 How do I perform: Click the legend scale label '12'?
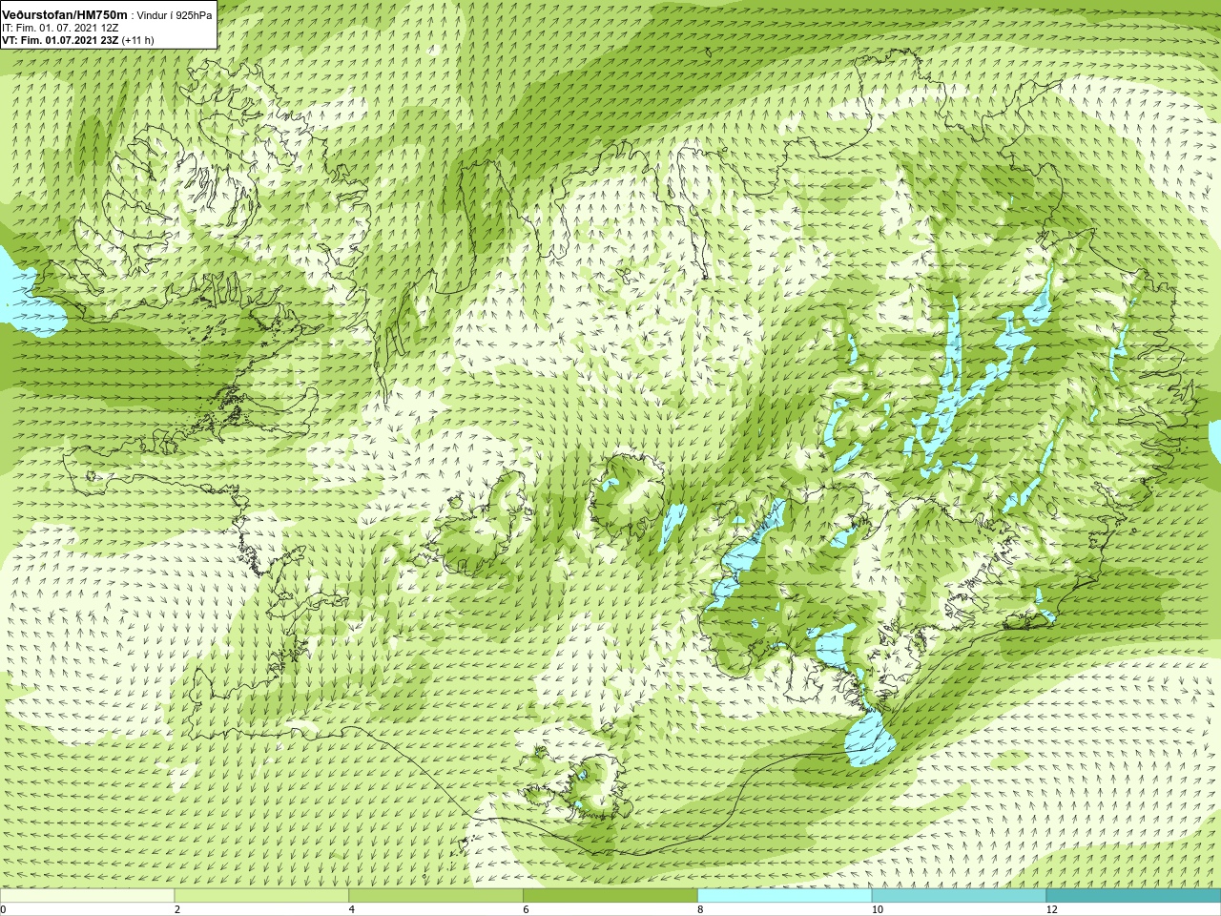pyautogui.click(x=1051, y=909)
